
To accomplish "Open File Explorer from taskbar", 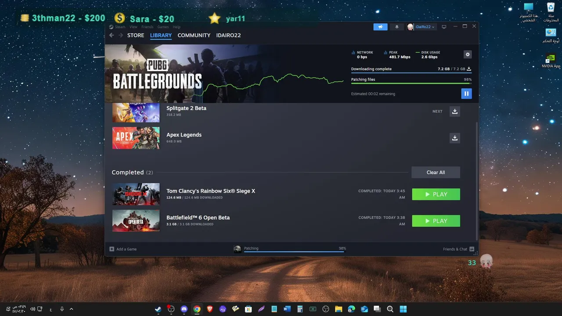I will click(339, 309).
